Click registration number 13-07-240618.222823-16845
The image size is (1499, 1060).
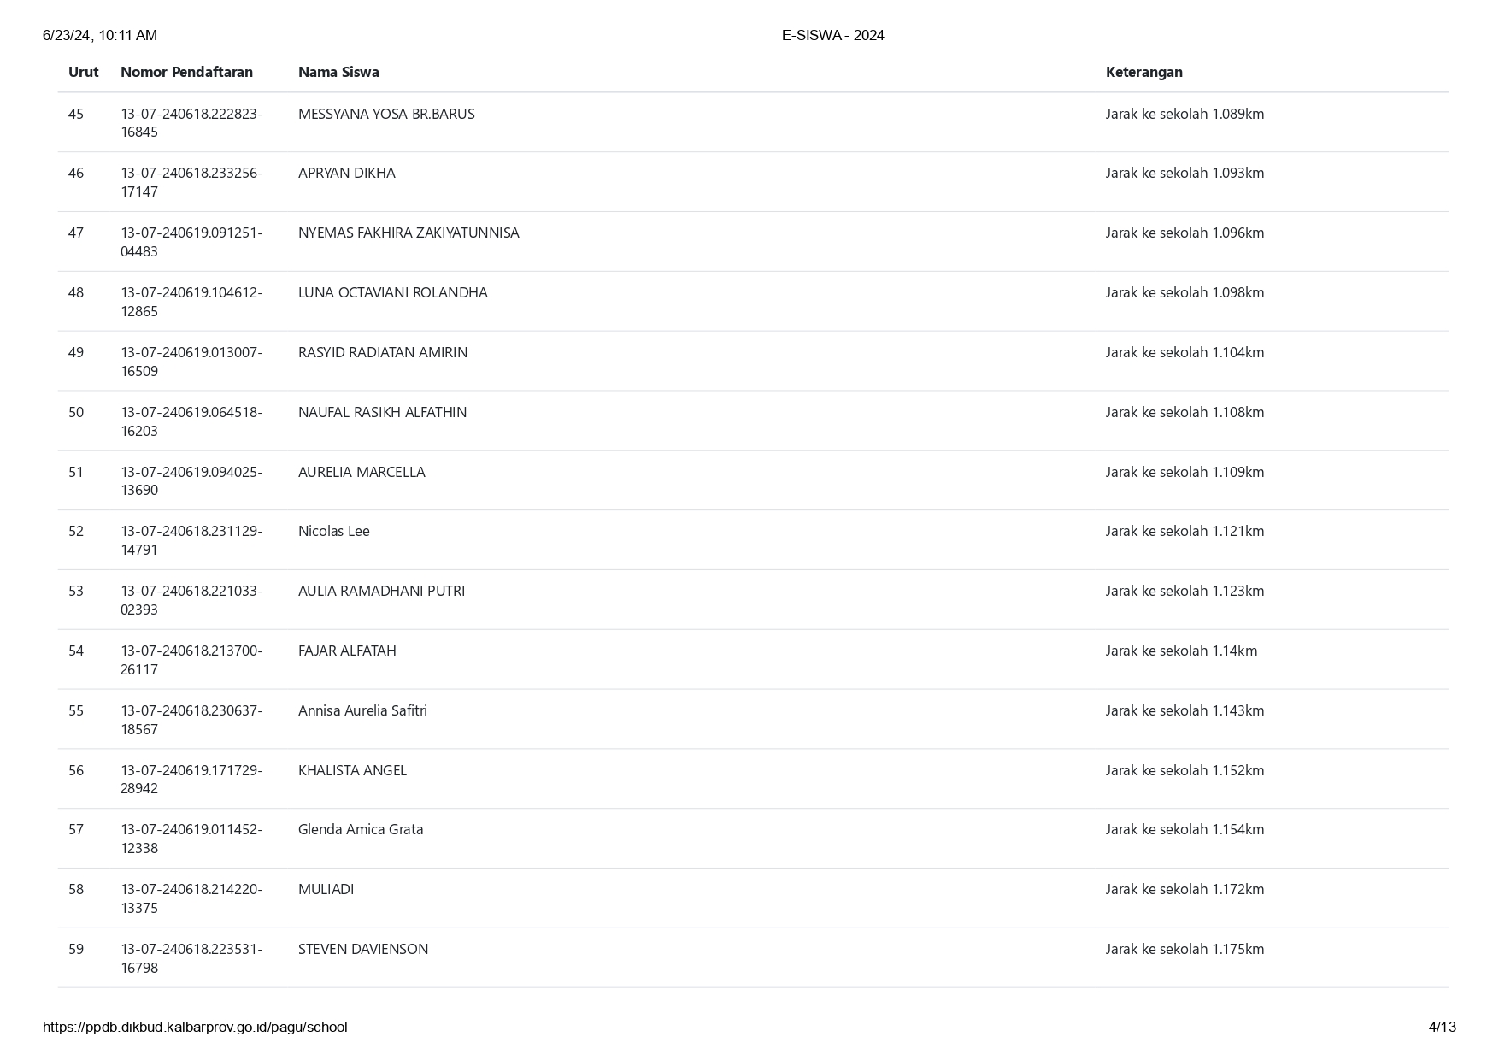[191, 123]
